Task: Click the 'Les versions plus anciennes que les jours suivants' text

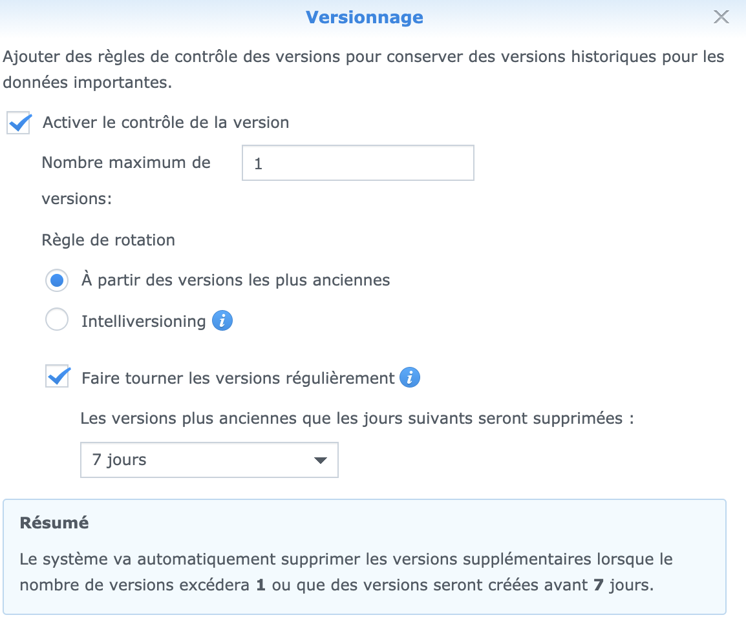Action: (356, 418)
